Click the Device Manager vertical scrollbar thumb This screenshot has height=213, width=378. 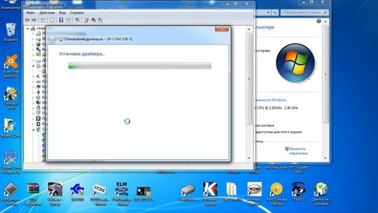(x=249, y=79)
